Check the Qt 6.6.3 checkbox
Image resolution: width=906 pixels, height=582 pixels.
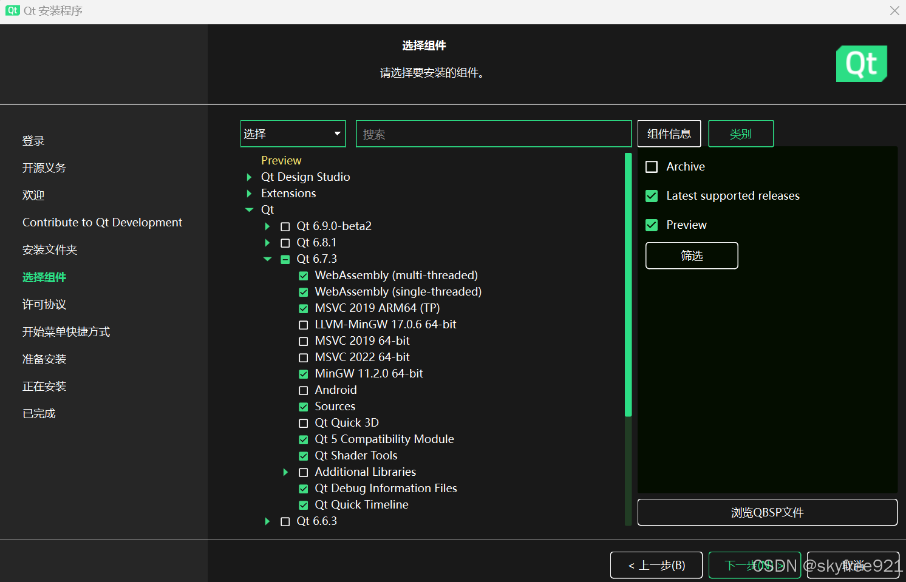(285, 521)
